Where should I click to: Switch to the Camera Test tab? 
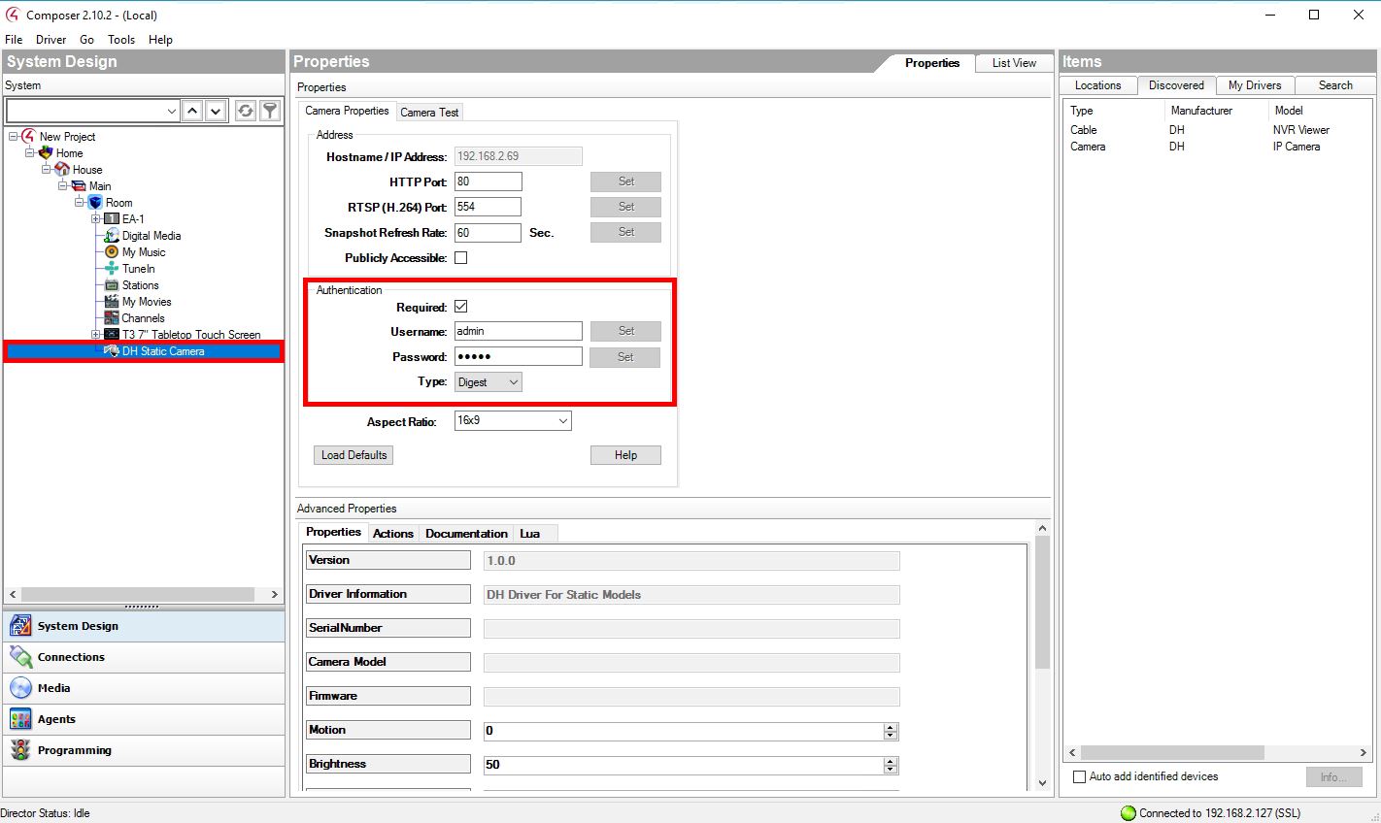pos(429,113)
